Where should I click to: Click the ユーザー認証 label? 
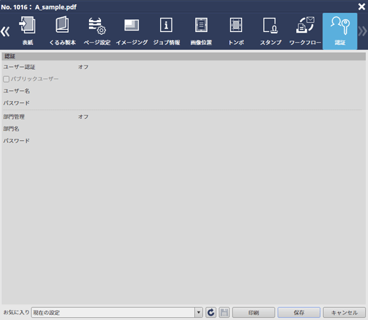[19, 67]
